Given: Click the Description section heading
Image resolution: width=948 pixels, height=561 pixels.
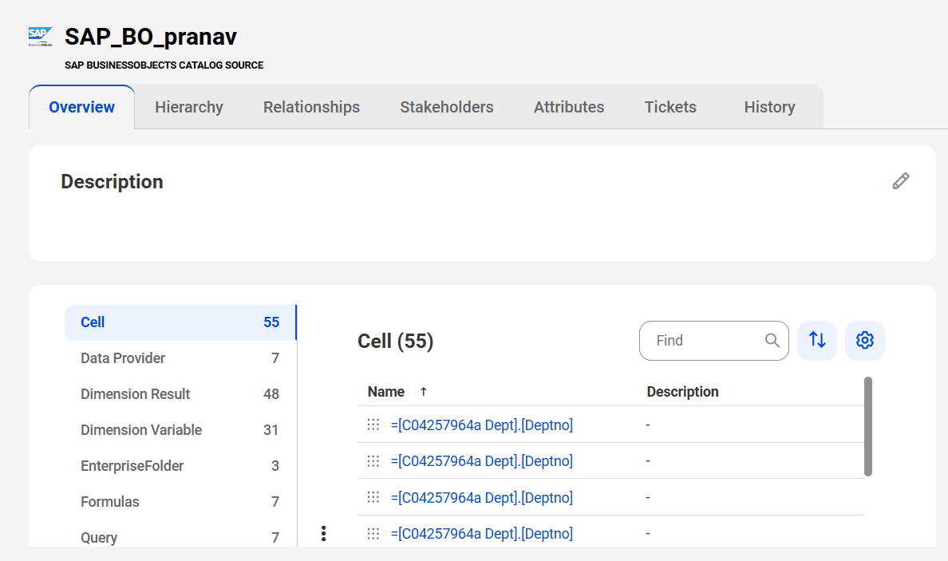Looking at the screenshot, I should coord(112,181).
